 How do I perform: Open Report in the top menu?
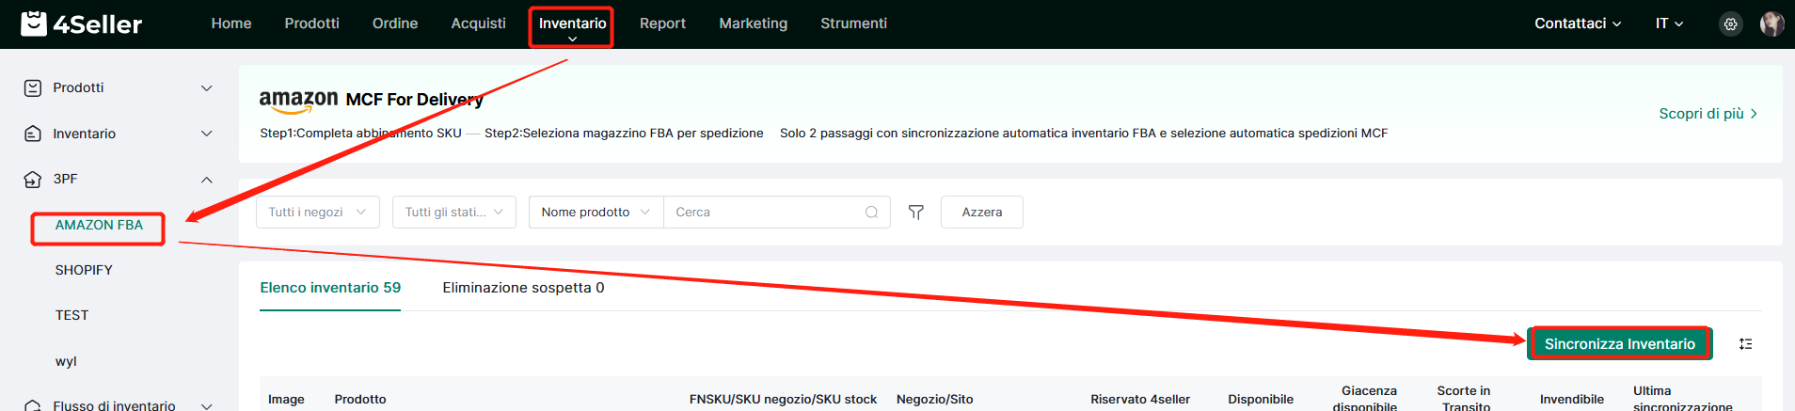[662, 24]
